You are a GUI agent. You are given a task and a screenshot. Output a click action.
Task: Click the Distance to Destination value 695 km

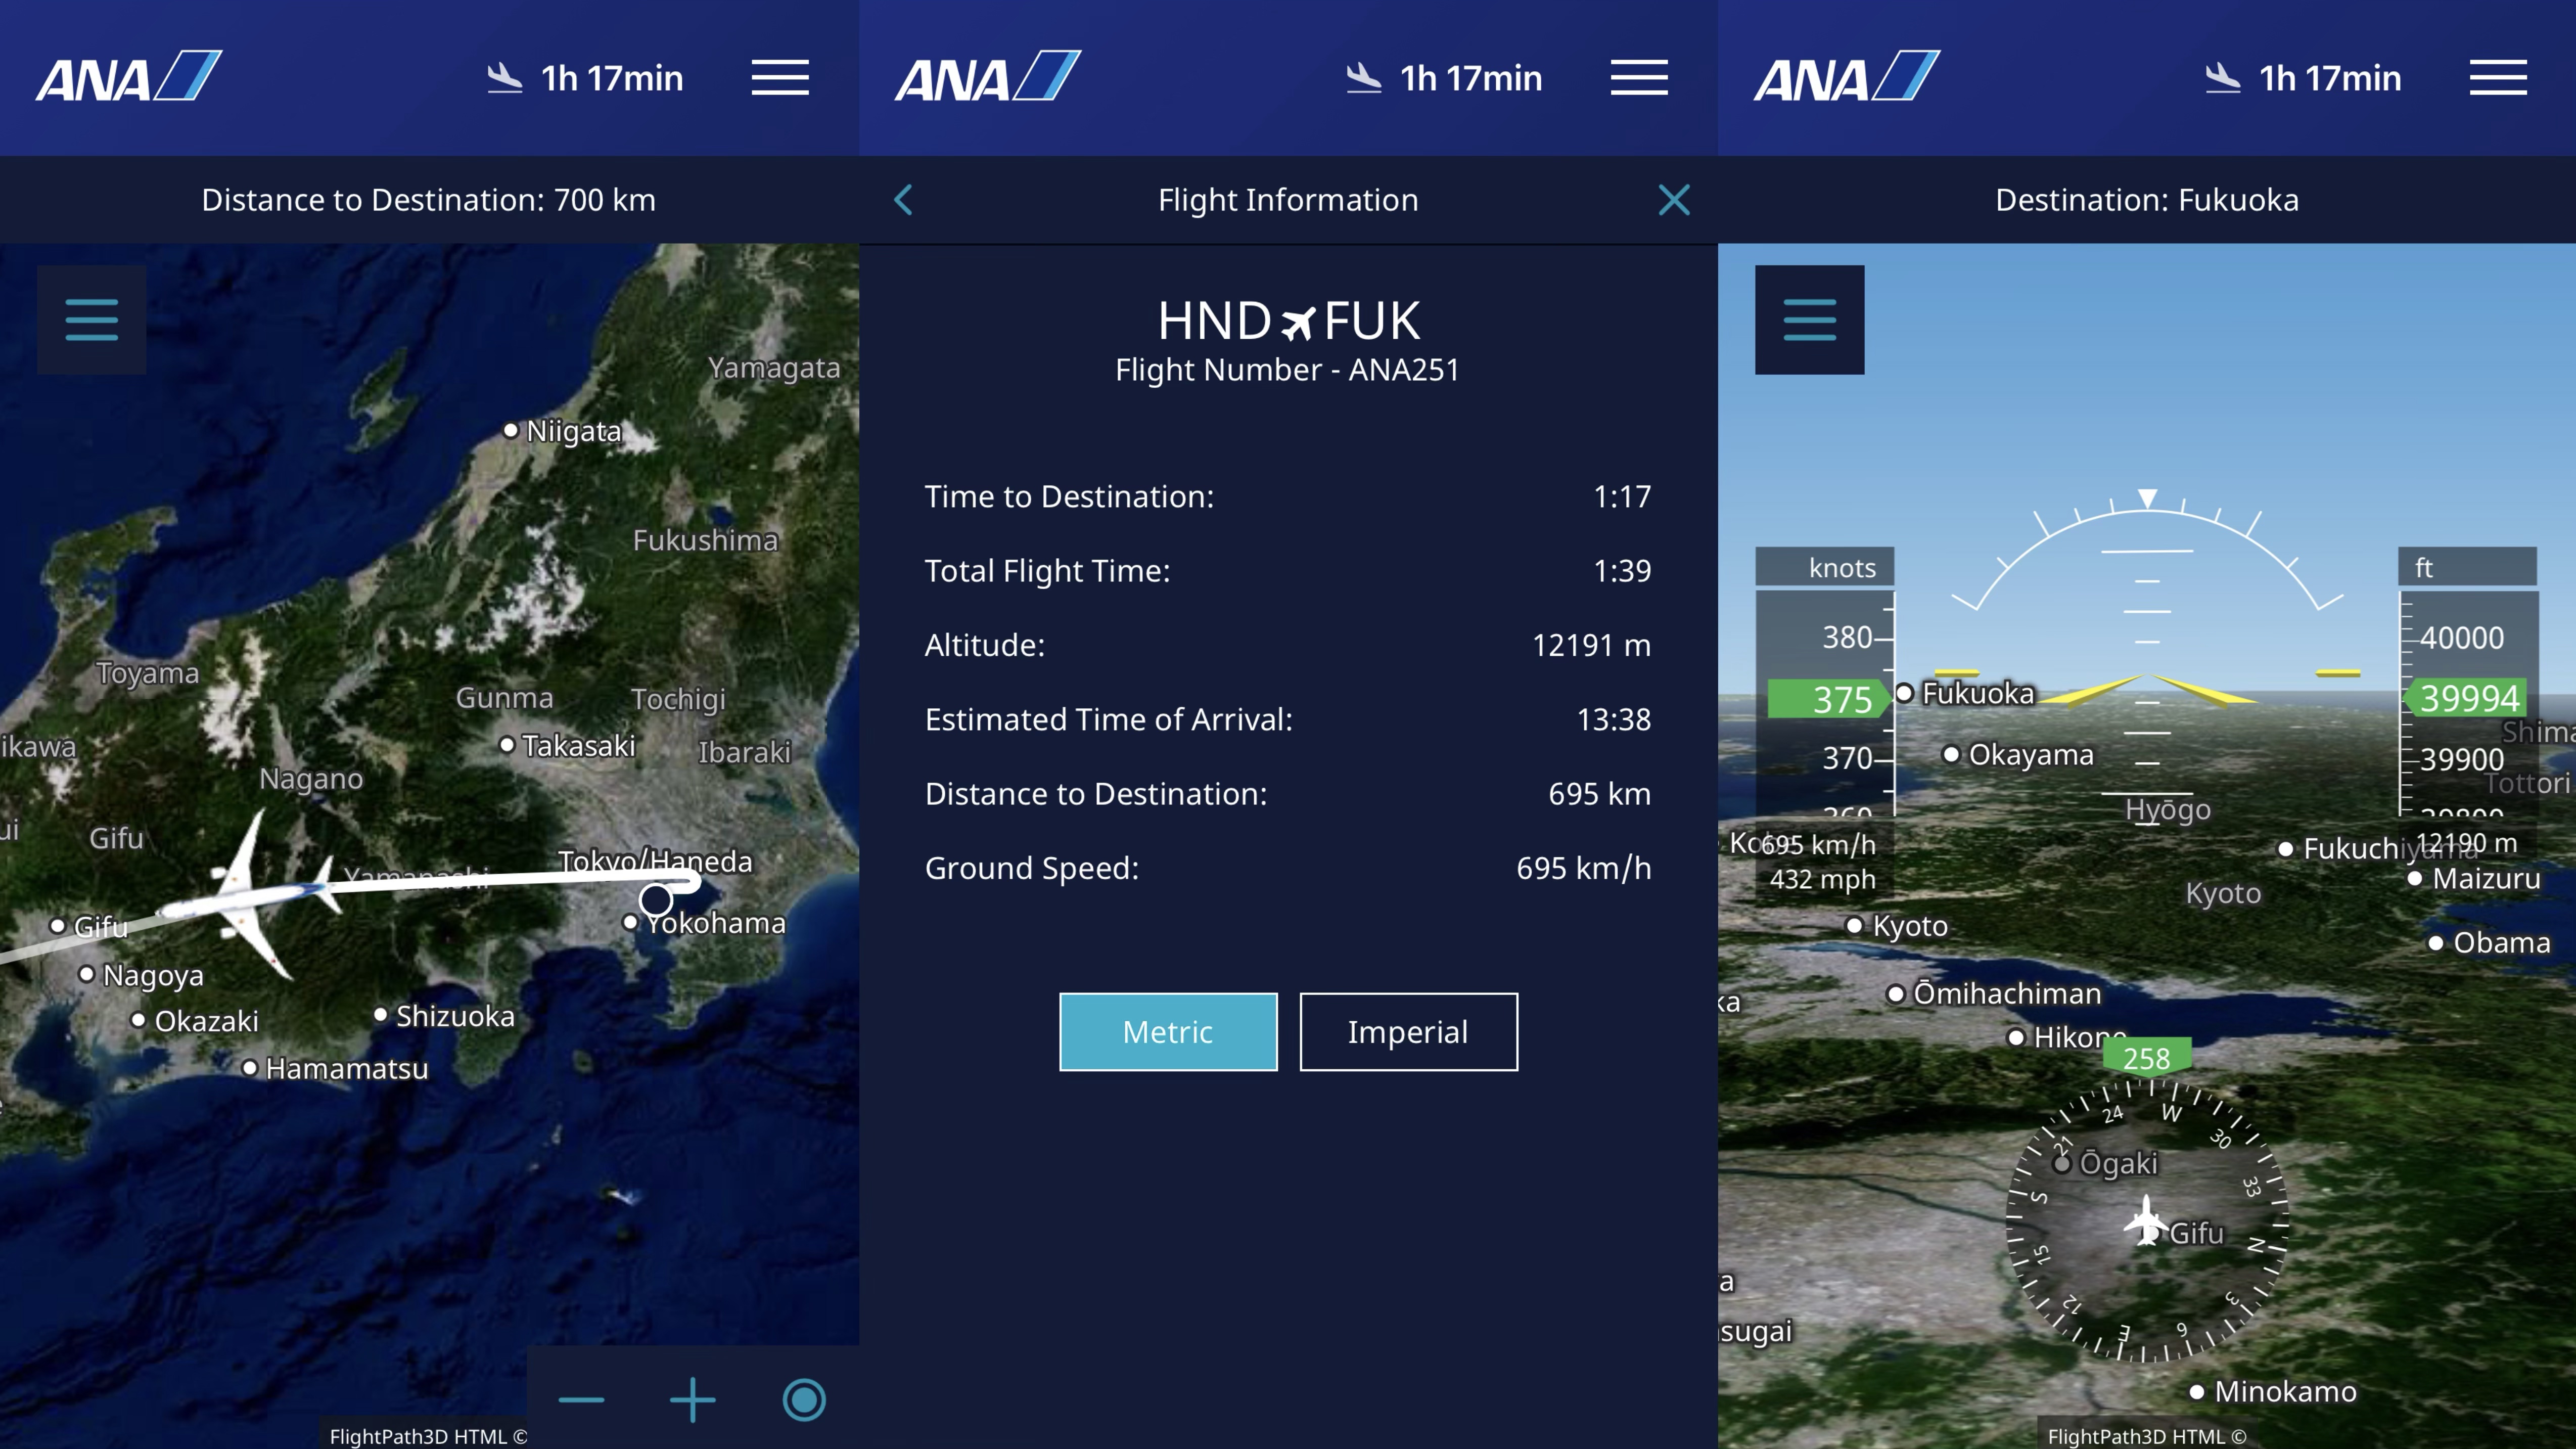pyautogui.click(x=1600, y=794)
